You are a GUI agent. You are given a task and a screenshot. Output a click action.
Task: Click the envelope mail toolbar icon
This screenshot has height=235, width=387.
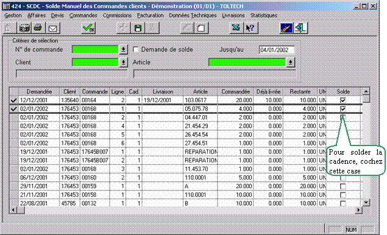click(52, 28)
